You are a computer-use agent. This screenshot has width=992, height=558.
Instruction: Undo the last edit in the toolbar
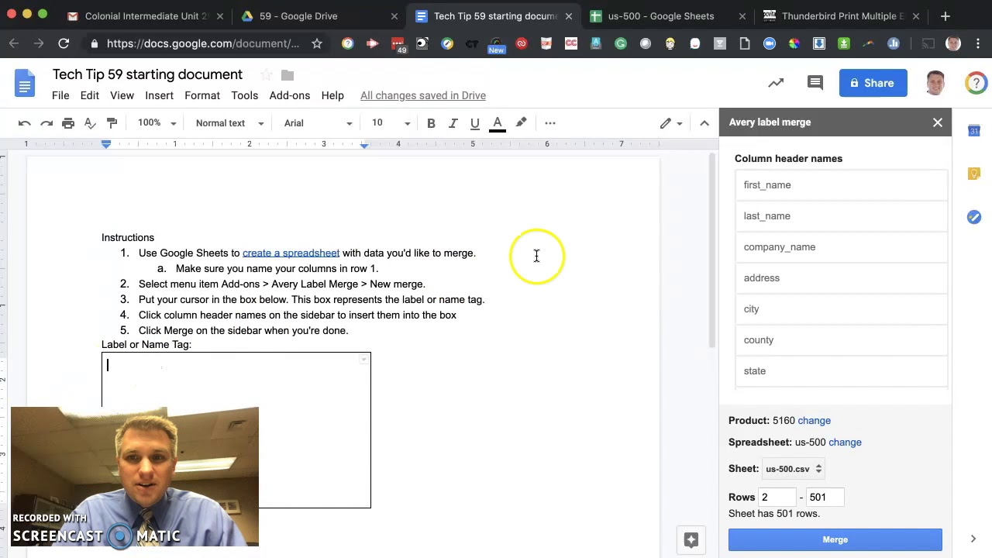[25, 123]
